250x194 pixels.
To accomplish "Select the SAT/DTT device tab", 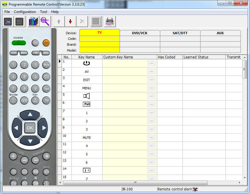I will pos(180,33).
